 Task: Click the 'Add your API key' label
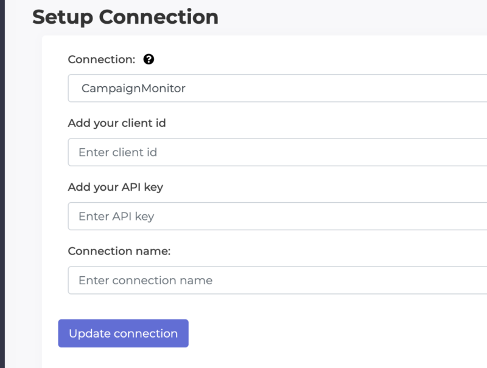pyautogui.click(x=116, y=187)
